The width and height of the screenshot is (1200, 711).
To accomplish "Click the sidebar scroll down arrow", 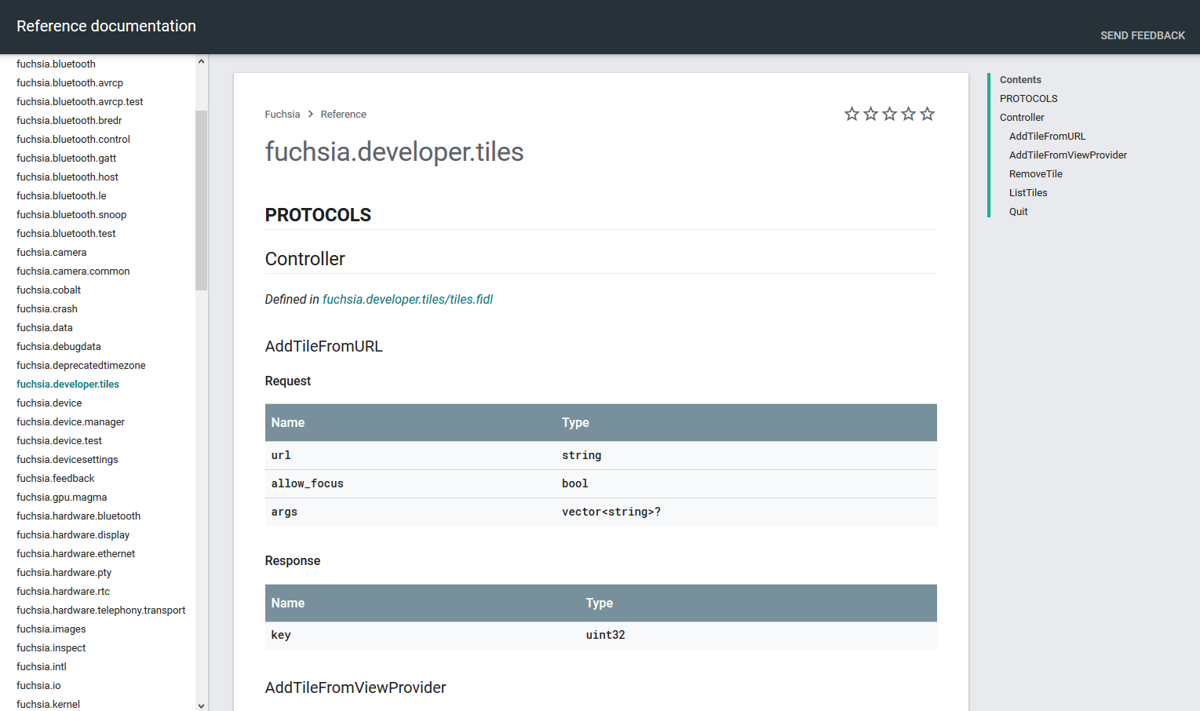I will 201,706.
